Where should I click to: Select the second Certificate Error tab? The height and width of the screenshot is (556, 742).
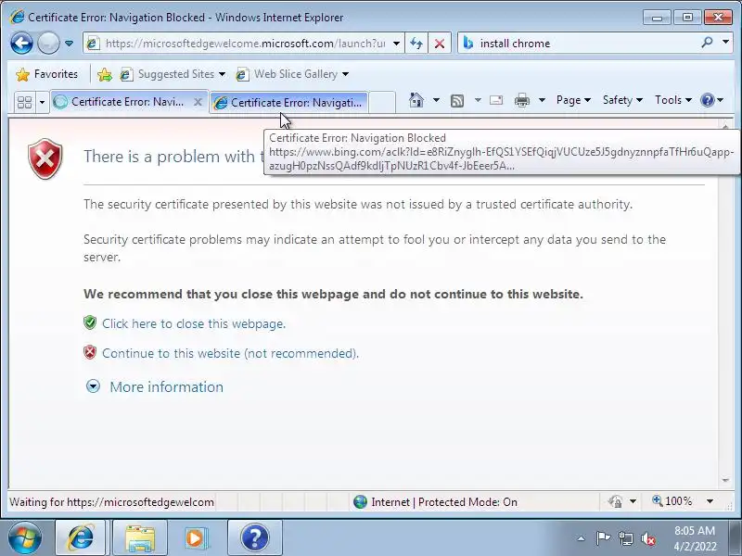click(x=288, y=102)
